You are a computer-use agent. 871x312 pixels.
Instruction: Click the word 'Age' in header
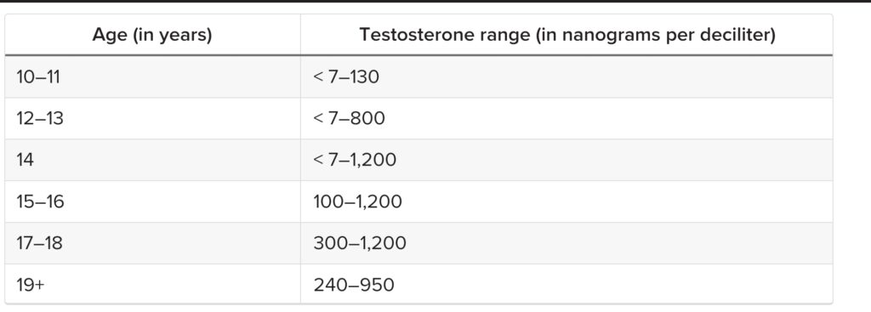click(107, 36)
